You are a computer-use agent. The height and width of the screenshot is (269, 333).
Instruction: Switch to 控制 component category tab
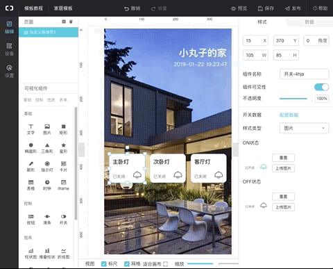coord(40,100)
